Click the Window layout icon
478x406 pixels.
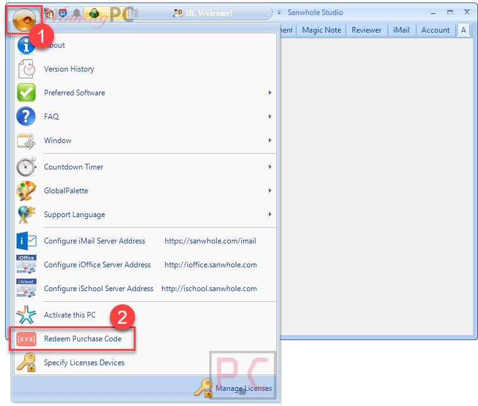(x=26, y=141)
